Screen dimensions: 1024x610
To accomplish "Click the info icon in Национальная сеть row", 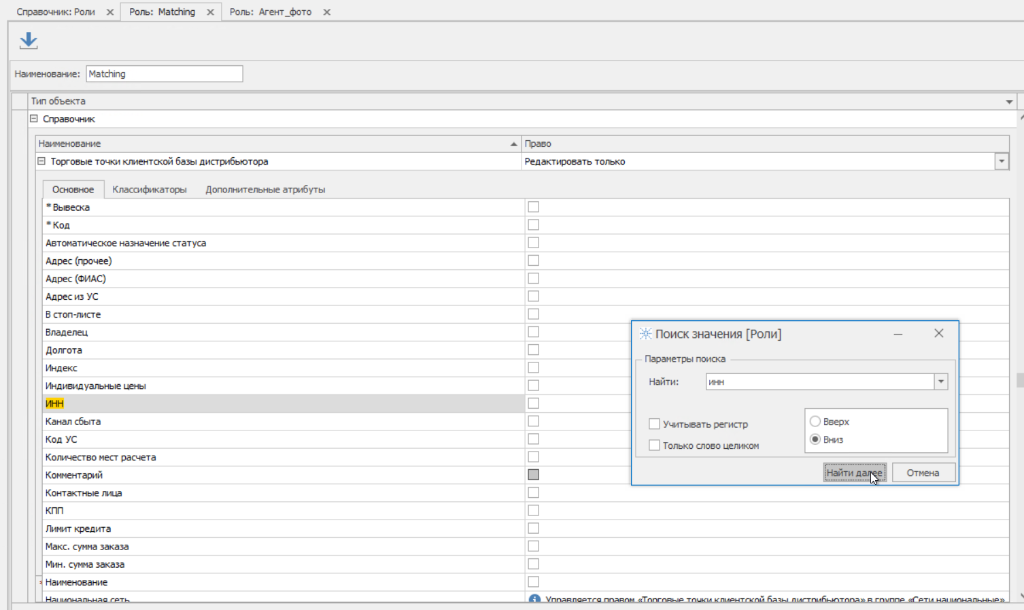I will [x=534, y=600].
